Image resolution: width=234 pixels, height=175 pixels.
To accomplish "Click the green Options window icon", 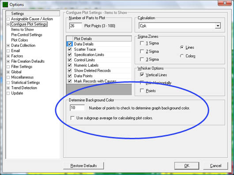I will [x=5, y=4].
